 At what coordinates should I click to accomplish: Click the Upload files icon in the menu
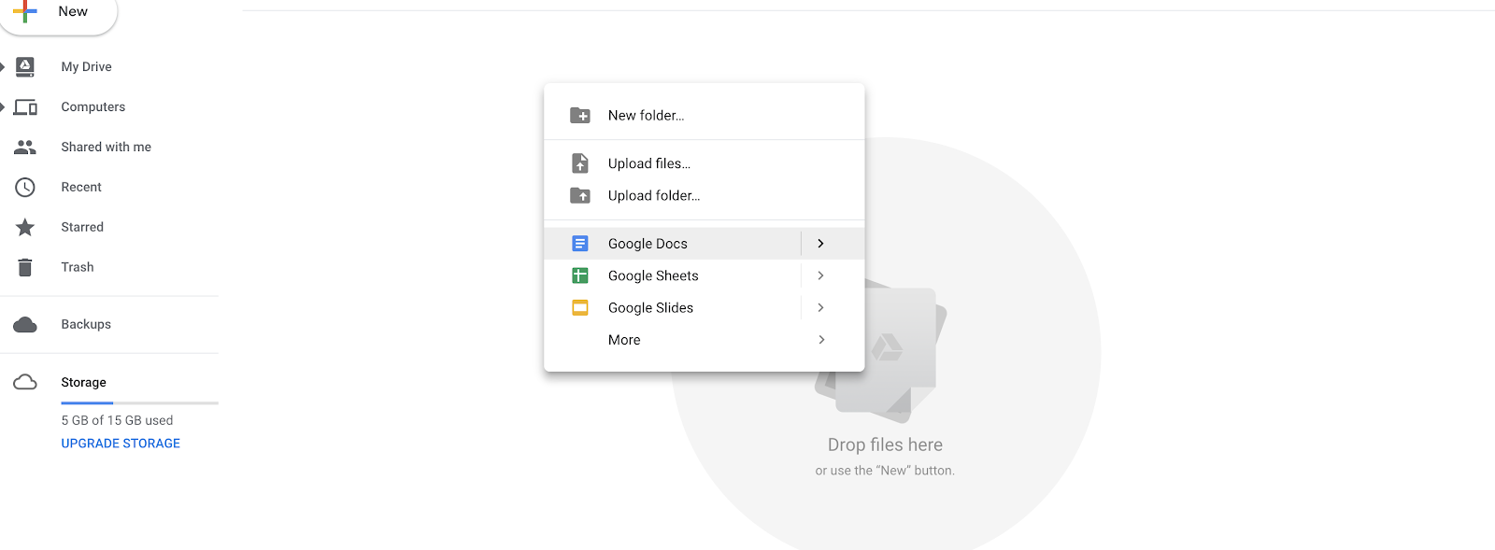tap(580, 163)
